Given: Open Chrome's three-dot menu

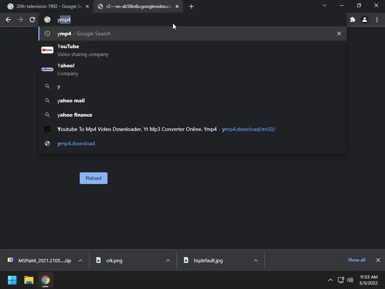Looking at the screenshot, I should (377, 20).
